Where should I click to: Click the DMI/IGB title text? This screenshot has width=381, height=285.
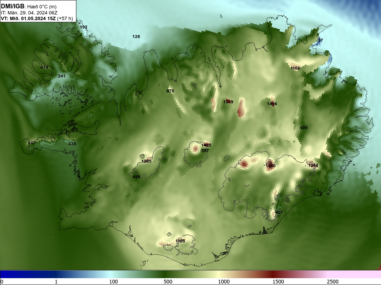point(13,6)
